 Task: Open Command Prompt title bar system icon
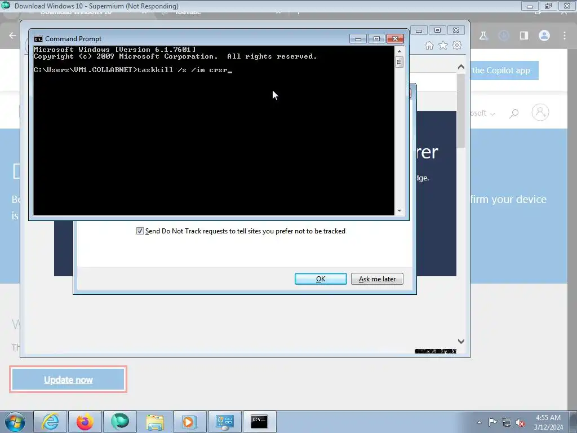click(38, 39)
